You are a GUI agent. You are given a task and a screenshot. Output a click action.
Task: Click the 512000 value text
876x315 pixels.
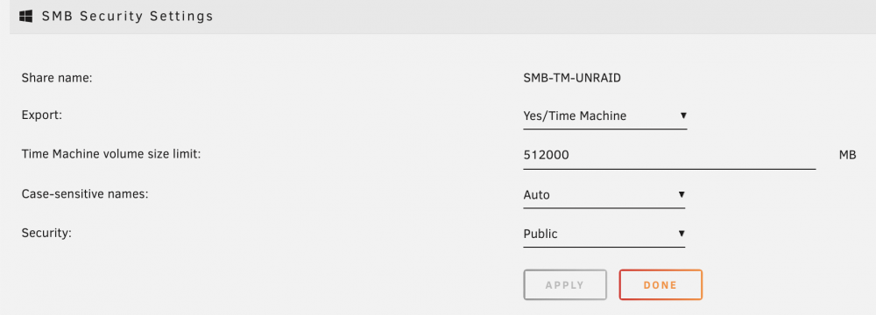pyautogui.click(x=547, y=155)
